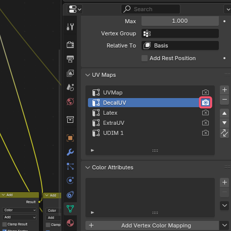The width and height of the screenshot is (231, 231).
Task: Open the color attribute specials menu
Action: click(224, 206)
